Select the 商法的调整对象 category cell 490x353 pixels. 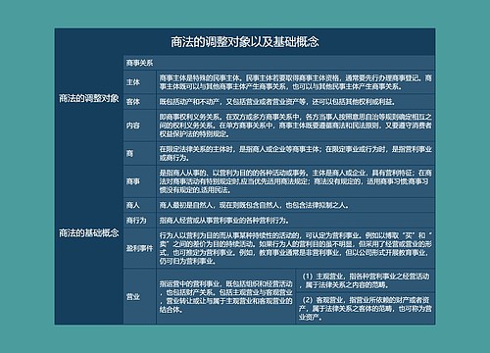(x=89, y=98)
